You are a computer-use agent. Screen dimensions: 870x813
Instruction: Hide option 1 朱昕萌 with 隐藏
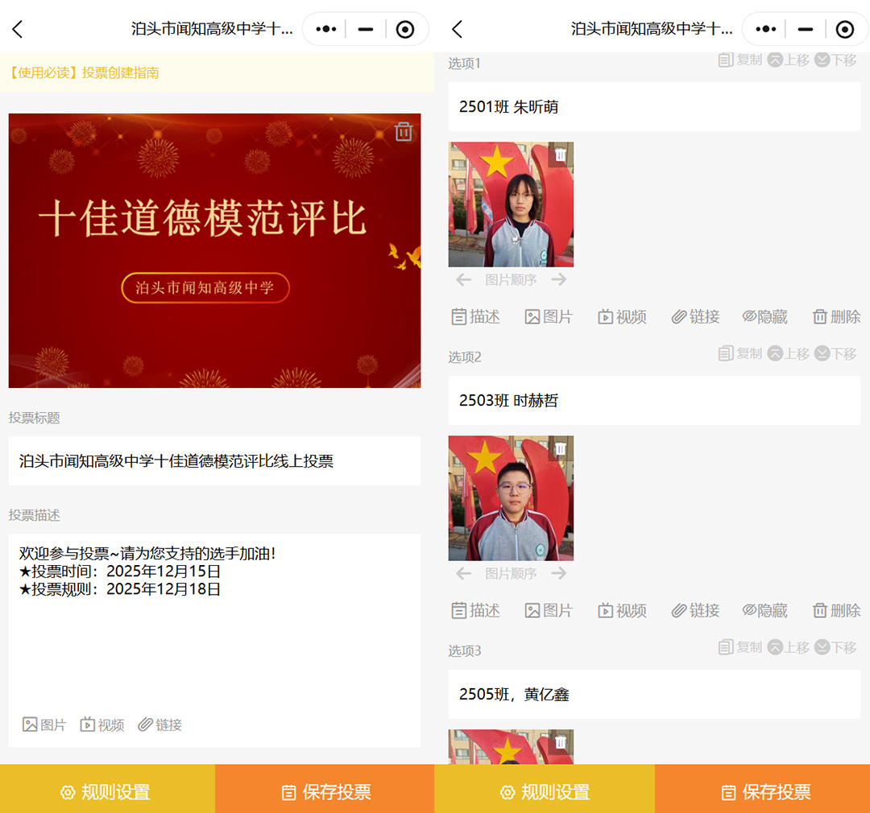click(x=764, y=316)
